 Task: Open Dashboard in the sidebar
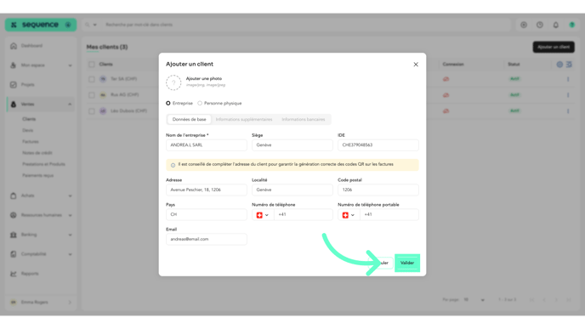coord(40,46)
